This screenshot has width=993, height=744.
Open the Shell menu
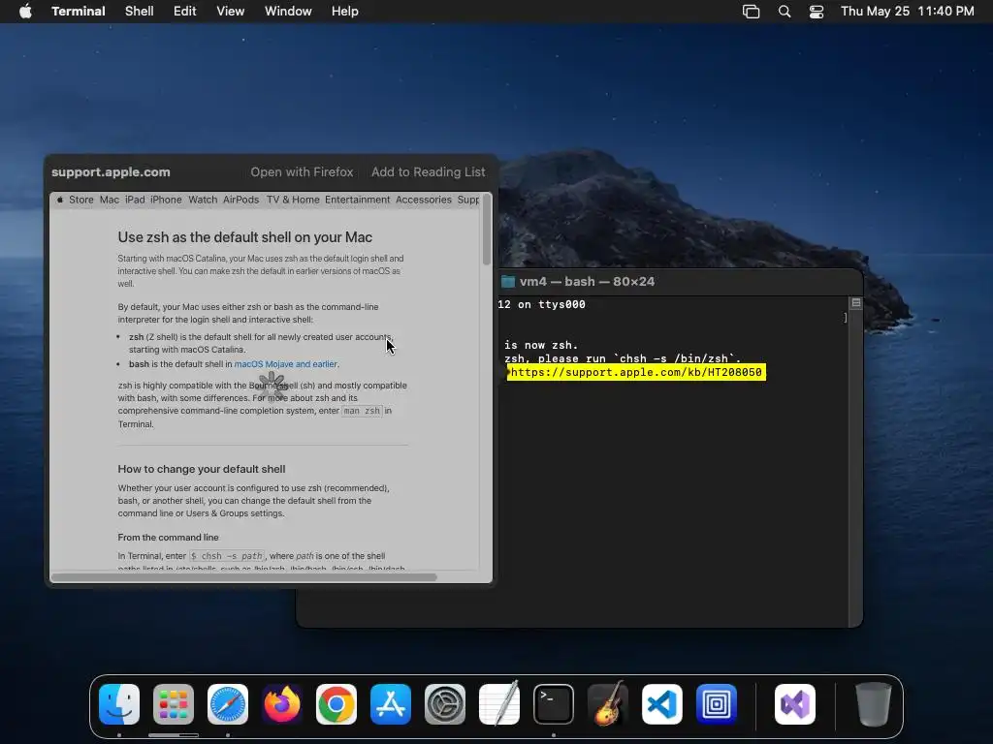tap(140, 12)
